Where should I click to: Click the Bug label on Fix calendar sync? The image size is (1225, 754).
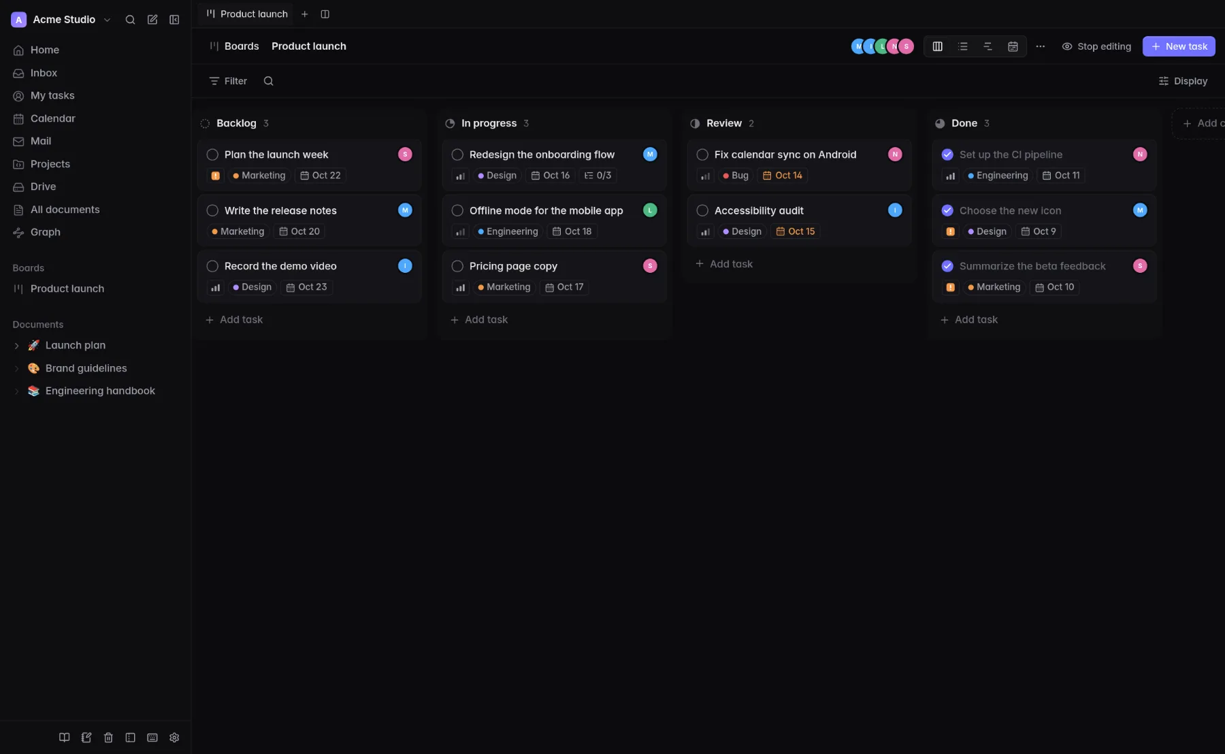click(736, 176)
